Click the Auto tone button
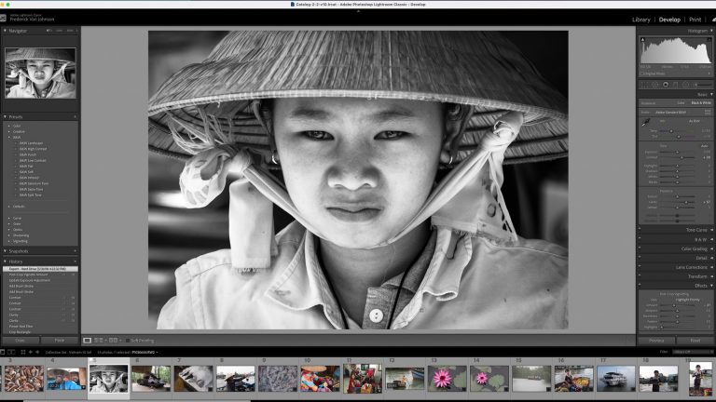 (x=704, y=146)
